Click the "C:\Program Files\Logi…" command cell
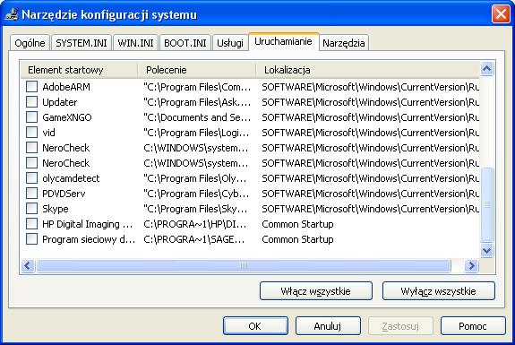The width and height of the screenshot is (515, 345). click(196, 133)
